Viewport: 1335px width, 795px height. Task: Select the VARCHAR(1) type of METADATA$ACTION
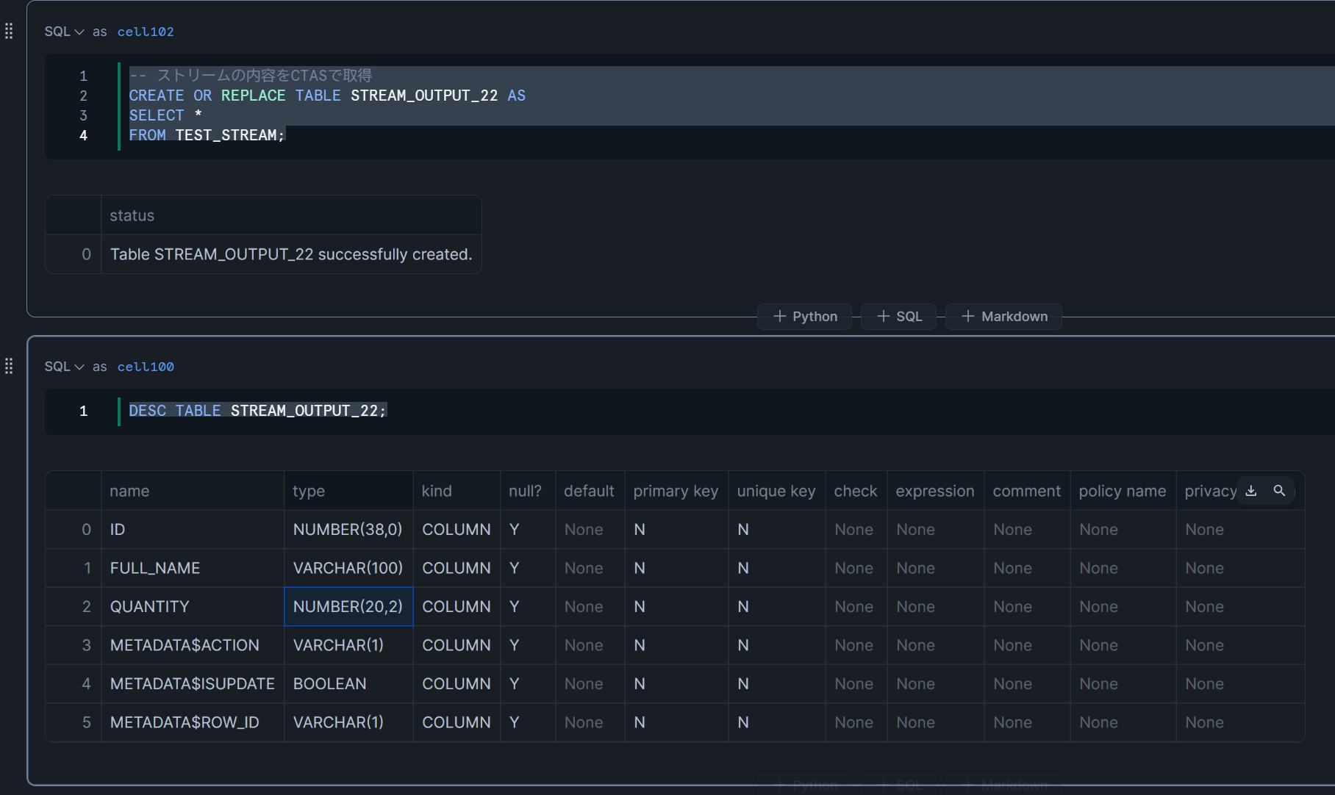click(348, 645)
